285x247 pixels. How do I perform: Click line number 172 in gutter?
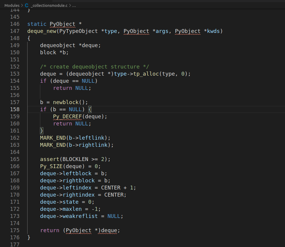coord(15,209)
